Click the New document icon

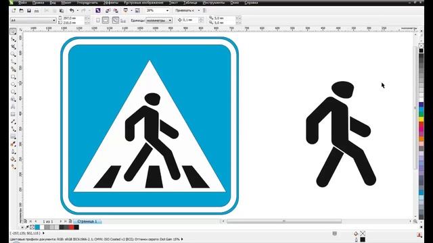tap(14, 11)
